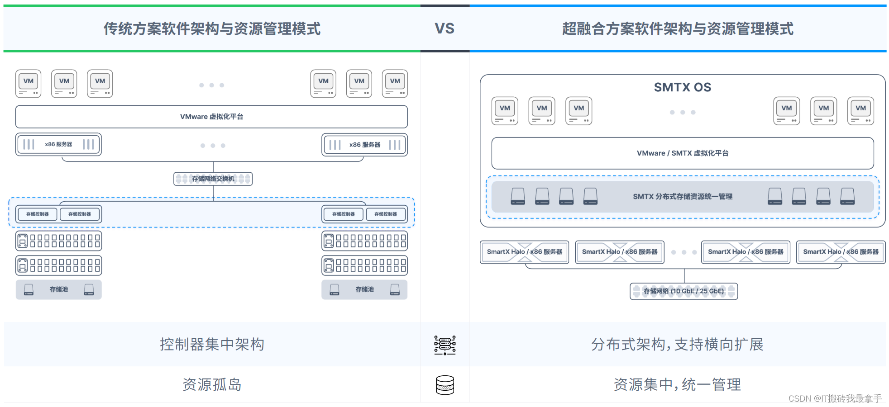
Task: Click the second 存储控制器 box on the left
Action: (80, 214)
